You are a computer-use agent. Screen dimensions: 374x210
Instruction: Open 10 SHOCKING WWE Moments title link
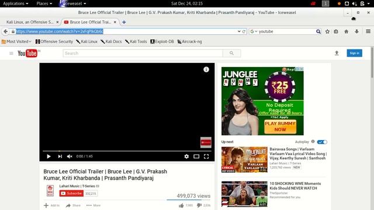pyautogui.click(x=295, y=185)
